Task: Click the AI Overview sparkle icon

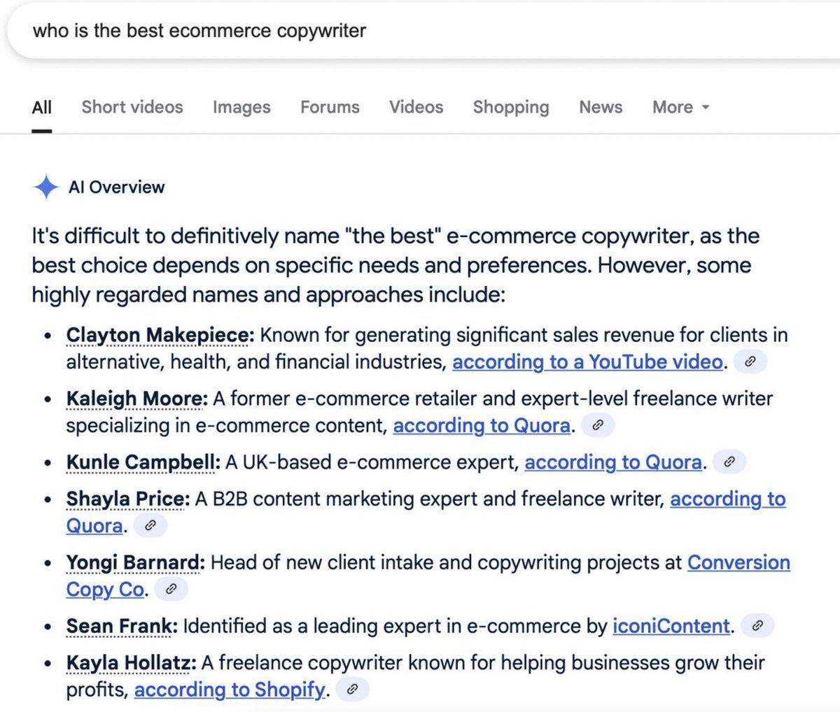Action: tap(45, 187)
